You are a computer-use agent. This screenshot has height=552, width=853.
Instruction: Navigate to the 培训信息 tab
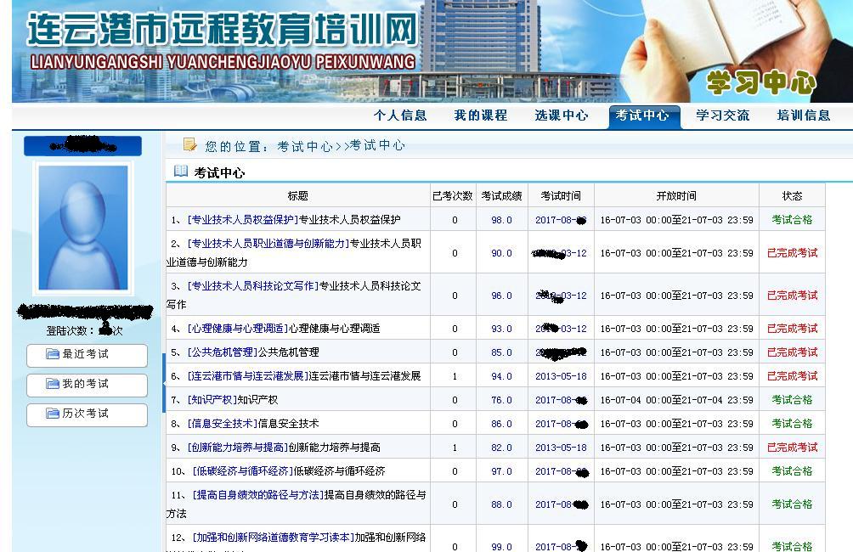[x=803, y=115]
